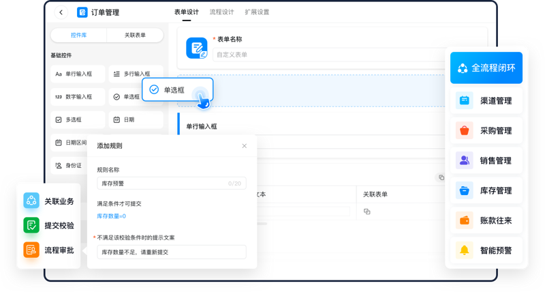Click the 提交校验 green icon

31,225
